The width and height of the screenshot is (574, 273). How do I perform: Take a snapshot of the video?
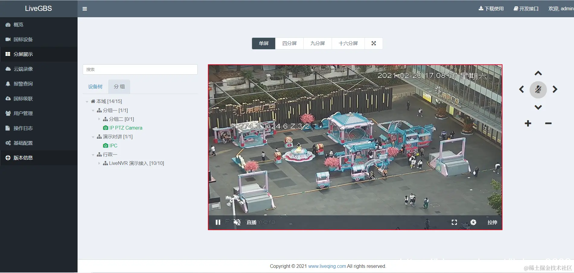[x=473, y=223]
